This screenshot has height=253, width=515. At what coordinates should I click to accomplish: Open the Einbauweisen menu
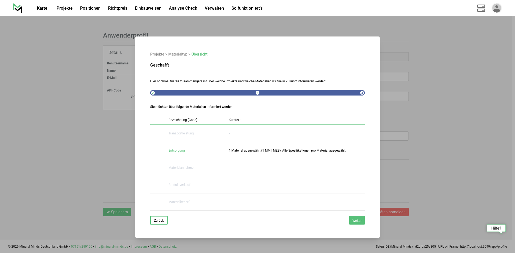[148, 8]
